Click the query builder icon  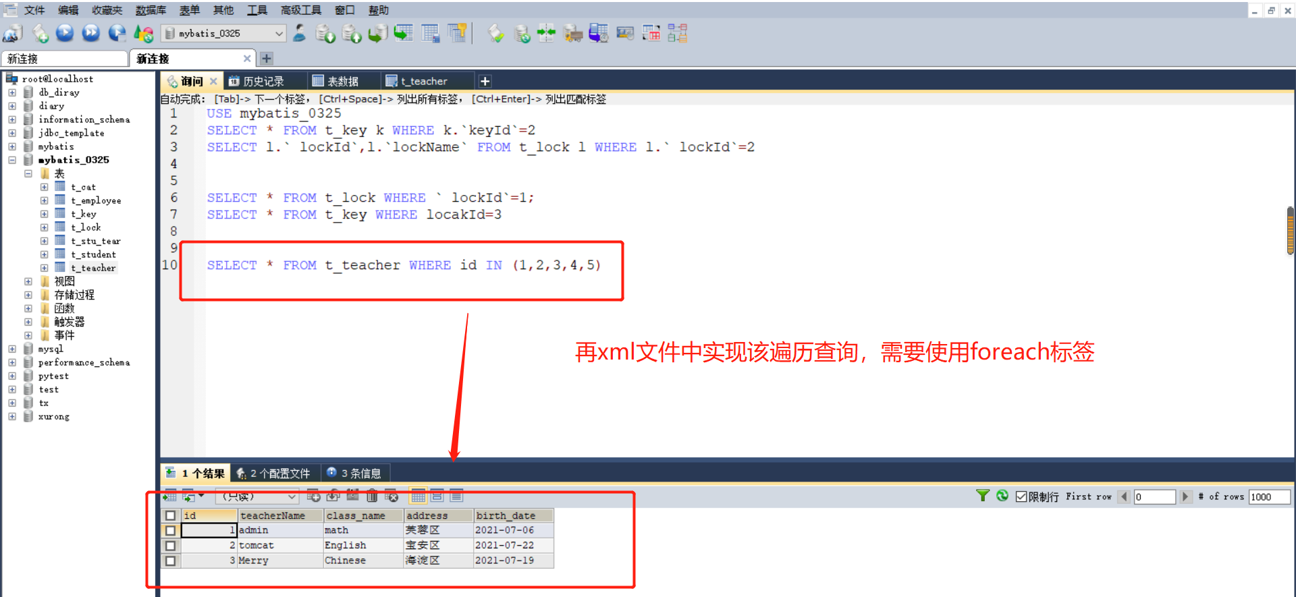[x=651, y=33]
